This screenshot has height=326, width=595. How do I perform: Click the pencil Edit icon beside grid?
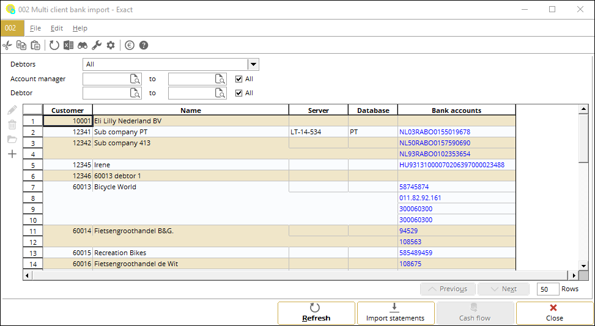pos(12,110)
